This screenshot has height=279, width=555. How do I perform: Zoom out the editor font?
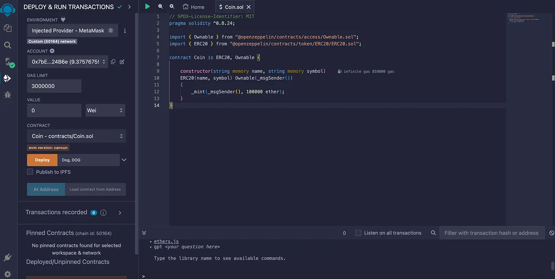click(160, 6)
